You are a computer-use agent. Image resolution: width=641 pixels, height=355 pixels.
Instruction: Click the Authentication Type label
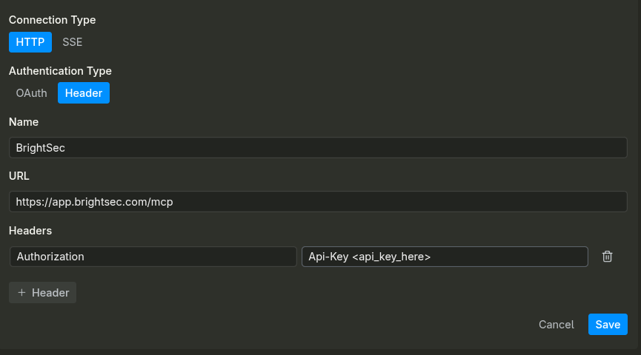(x=60, y=71)
